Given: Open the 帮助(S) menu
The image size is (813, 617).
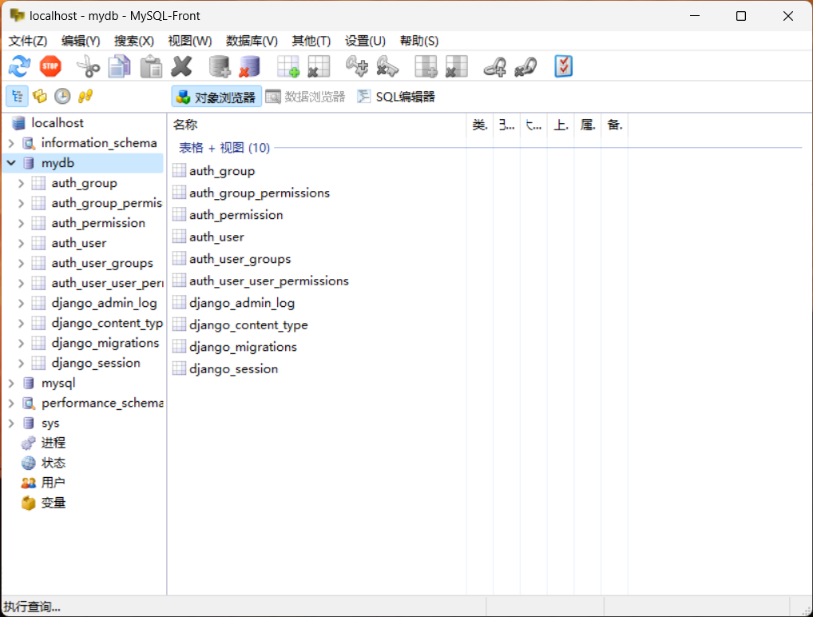Looking at the screenshot, I should pos(419,41).
